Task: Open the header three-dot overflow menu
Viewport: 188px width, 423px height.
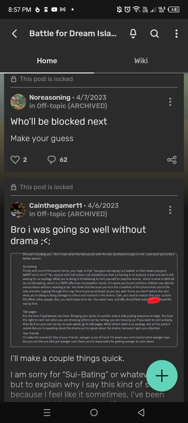Action: pos(177,34)
